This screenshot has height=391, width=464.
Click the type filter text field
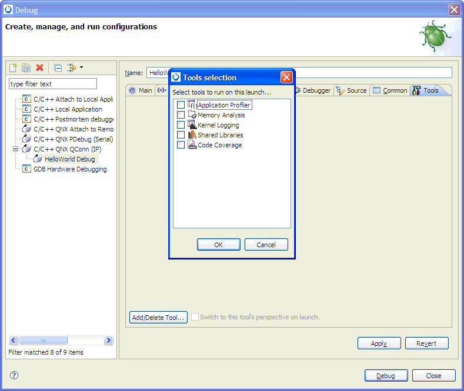click(52, 84)
